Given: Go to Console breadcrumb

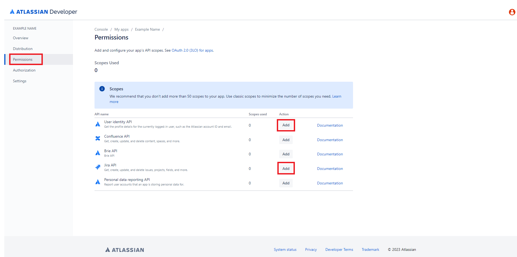Looking at the screenshot, I should click(101, 29).
